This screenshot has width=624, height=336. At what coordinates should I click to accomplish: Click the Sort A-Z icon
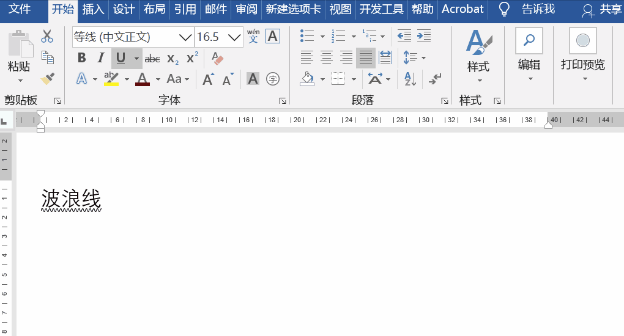pyautogui.click(x=410, y=79)
